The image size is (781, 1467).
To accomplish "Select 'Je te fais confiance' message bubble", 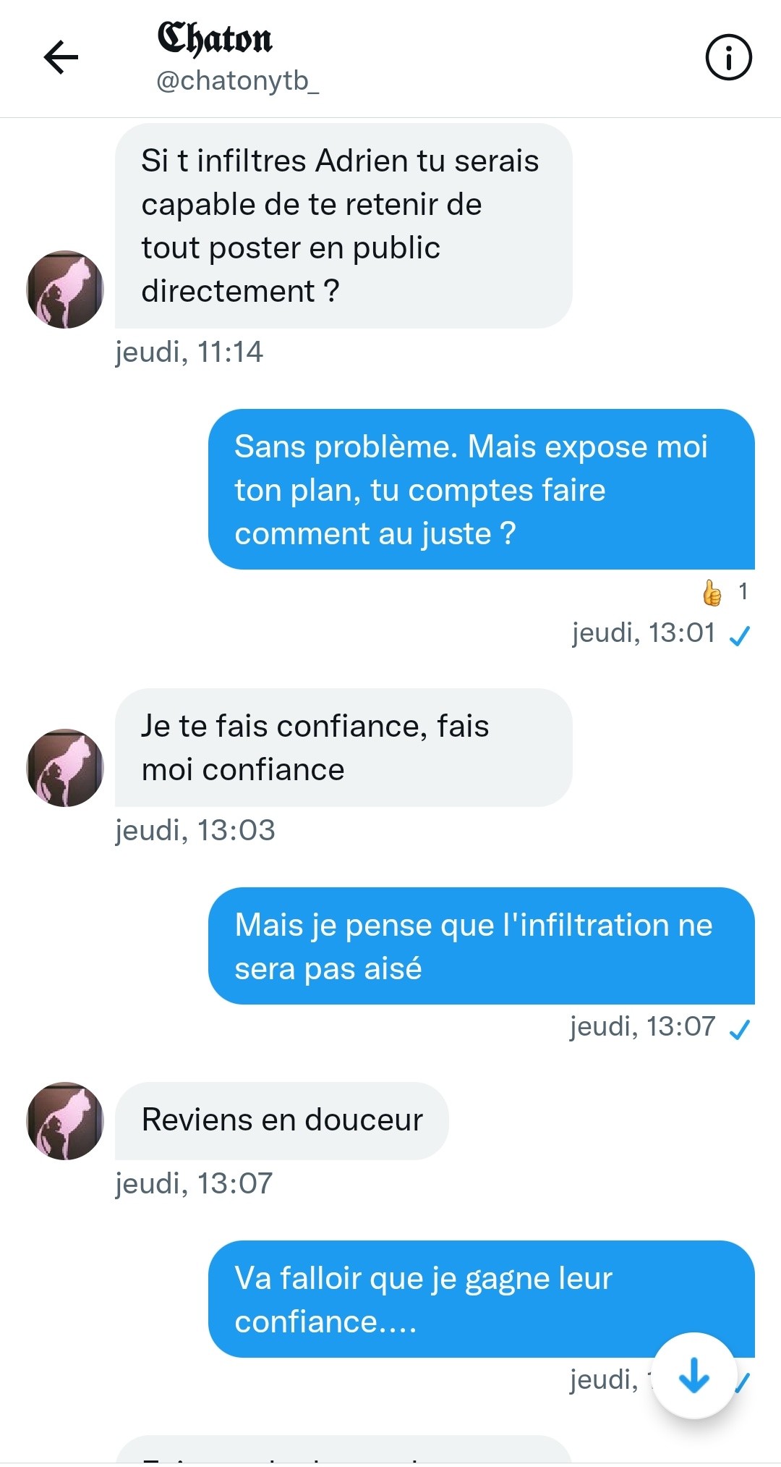I will click(x=343, y=748).
